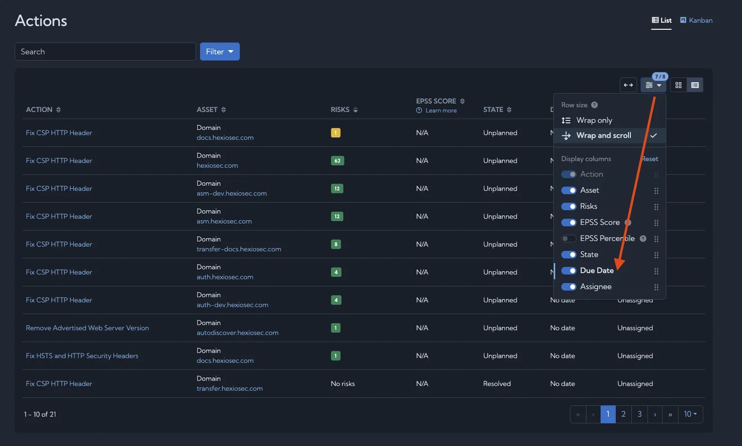
Task: Click risk badge 4 for auth.hexiosec.com
Action: [x=336, y=272]
